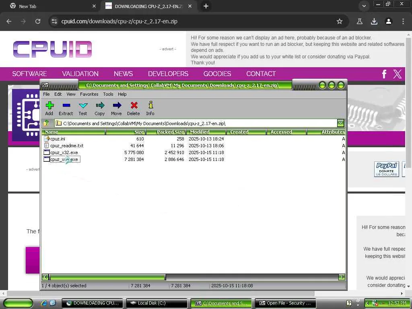Viewport: 412px width, 309px height.
Task: Open a new browser tab
Action: click(206, 6)
